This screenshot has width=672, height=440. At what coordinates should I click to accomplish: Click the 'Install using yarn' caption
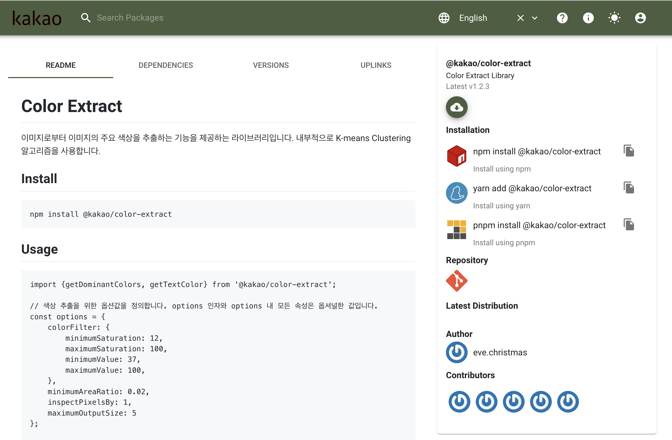(502, 206)
